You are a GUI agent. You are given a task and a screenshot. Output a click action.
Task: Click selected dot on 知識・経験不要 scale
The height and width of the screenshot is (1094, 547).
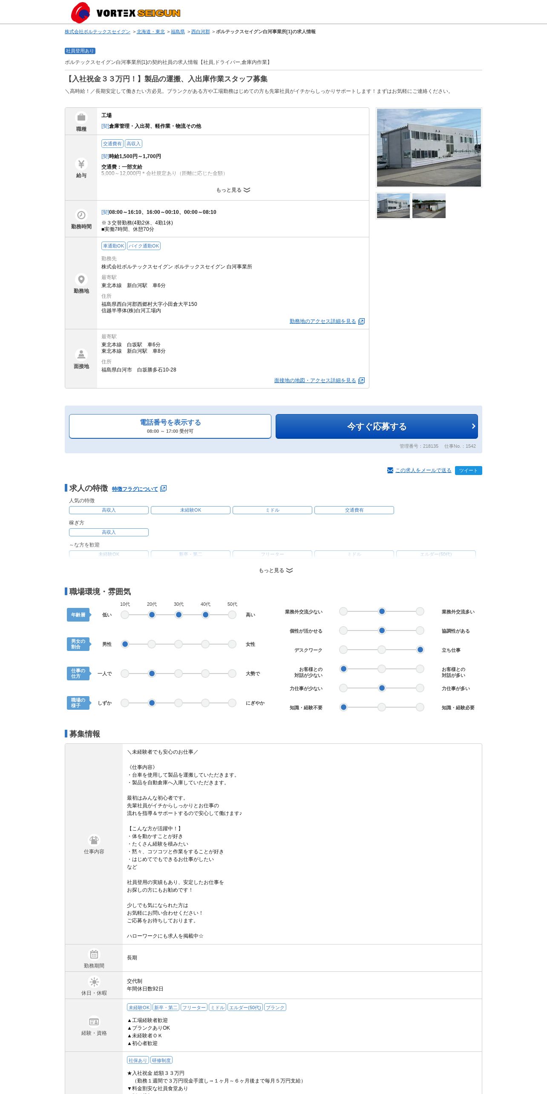tap(343, 707)
